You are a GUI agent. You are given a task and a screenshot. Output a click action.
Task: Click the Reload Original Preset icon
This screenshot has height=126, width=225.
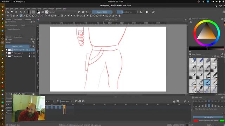pos(87,12)
